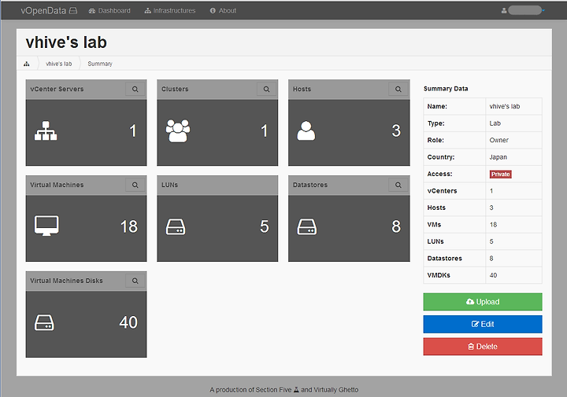Click vhive's lab breadcrumb link

point(58,64)
